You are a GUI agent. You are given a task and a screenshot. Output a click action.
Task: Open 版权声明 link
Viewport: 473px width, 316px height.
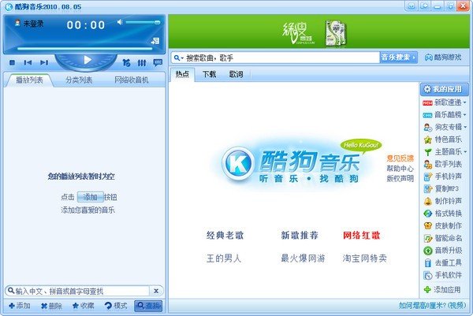point(400,178)
